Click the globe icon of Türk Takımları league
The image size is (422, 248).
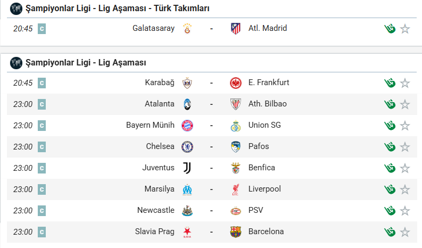pos(16,9)
